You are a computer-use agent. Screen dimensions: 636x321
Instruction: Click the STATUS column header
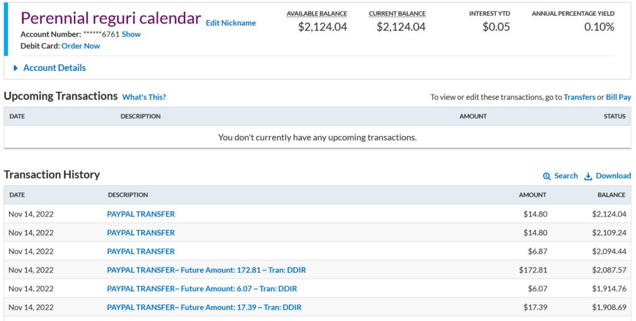point(614,116)
